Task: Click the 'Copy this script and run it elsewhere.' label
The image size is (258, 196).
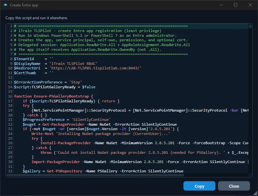Action: pyautogui.click(x=36, y=18)
